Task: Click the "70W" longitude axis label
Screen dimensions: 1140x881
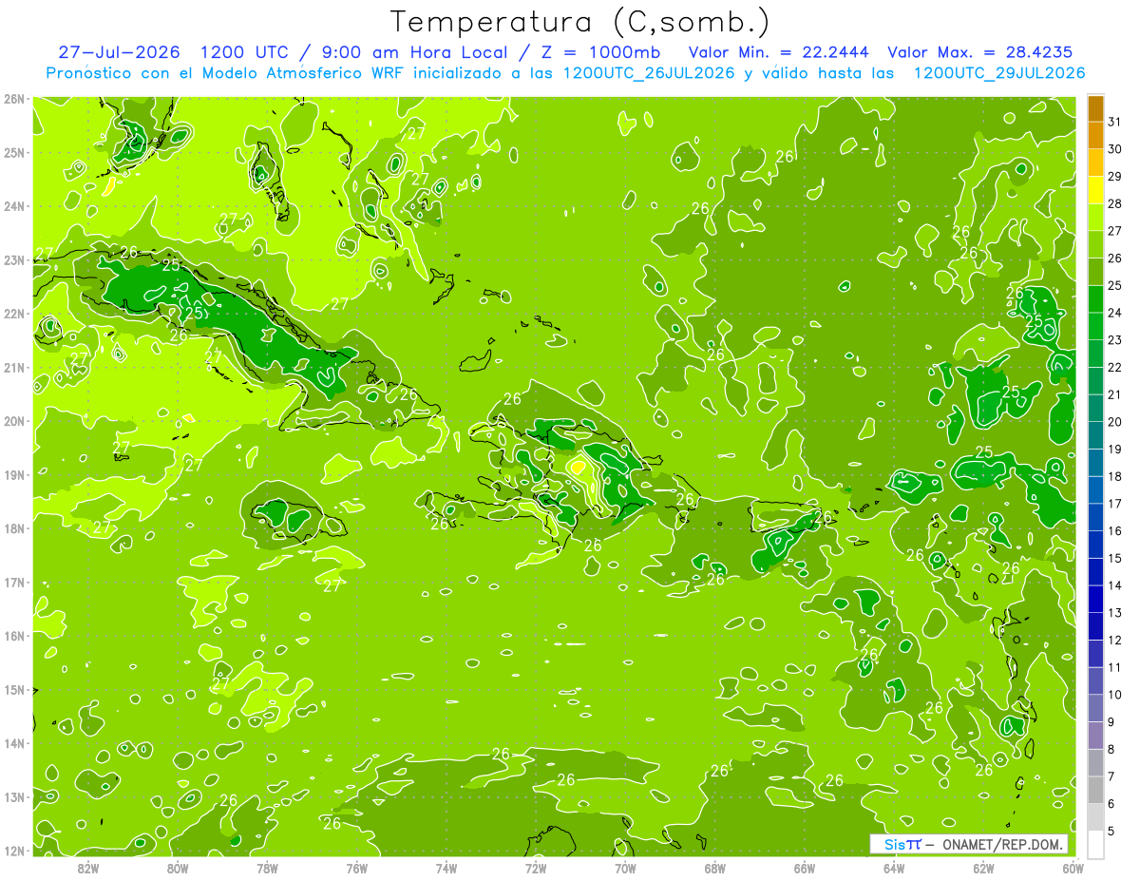Action: [625, 867]
